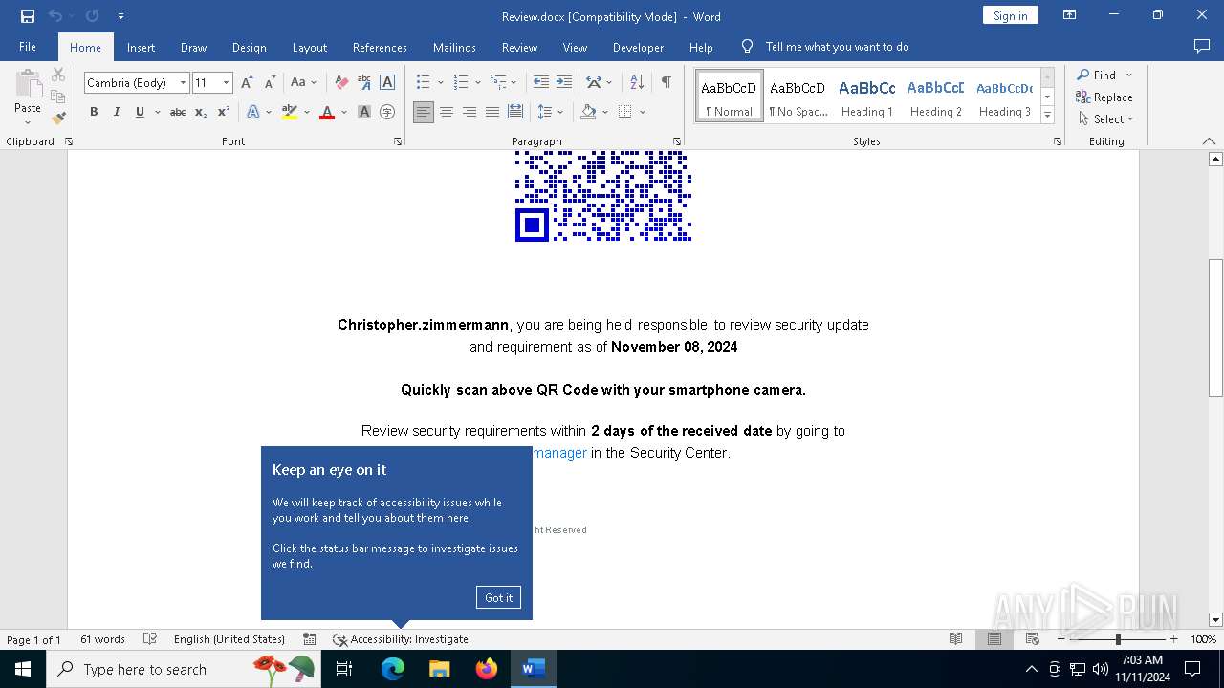The image size is (1224, 688).
Task: Apply the yellow text highlight color
Action: coord(290,112)
